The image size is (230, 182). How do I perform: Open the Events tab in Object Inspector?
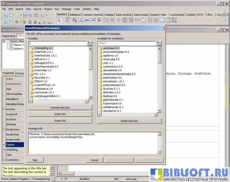[20, 73]
